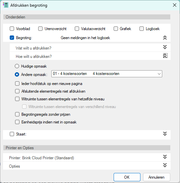Tick the Urenoverzicht checkbox
The width and height of the screenshot is (180, 183).
point(40,28)
